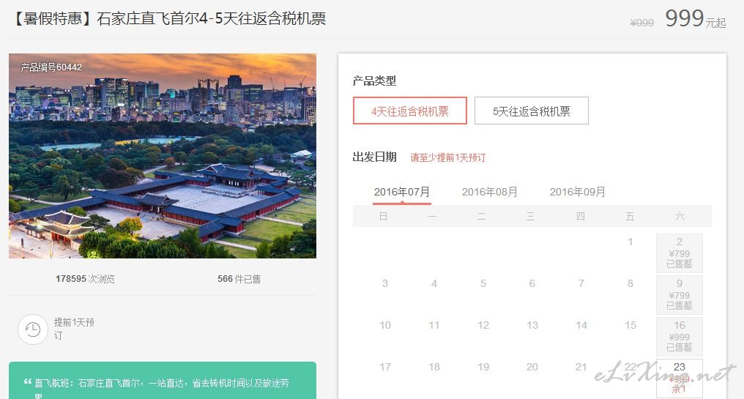Viewport: 744px width, 399px height.
Task: Click the 产品类型 heading
Action: [x=374, y=81]
